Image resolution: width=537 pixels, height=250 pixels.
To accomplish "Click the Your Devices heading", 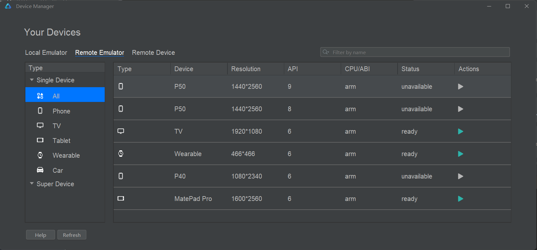I will pos(52,32).
